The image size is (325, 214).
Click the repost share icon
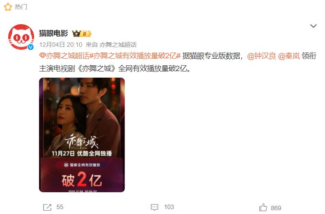[x=47, y=207]
